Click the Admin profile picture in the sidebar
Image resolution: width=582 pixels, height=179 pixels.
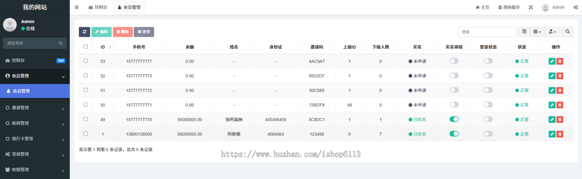pos(10,25)
